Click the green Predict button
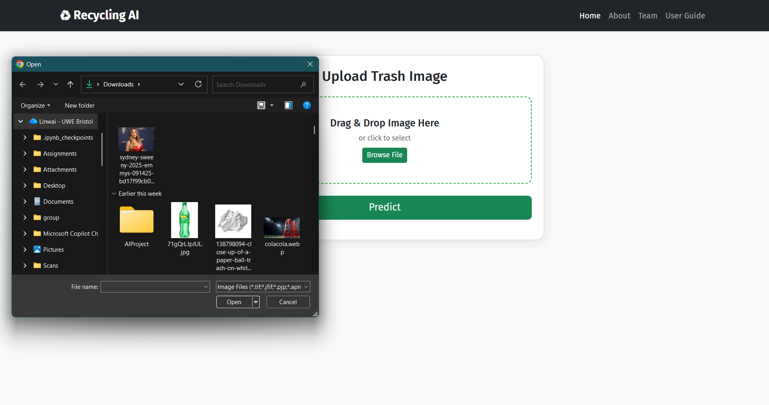This screenshot has width=769, height=405. (x=425, y=208)
